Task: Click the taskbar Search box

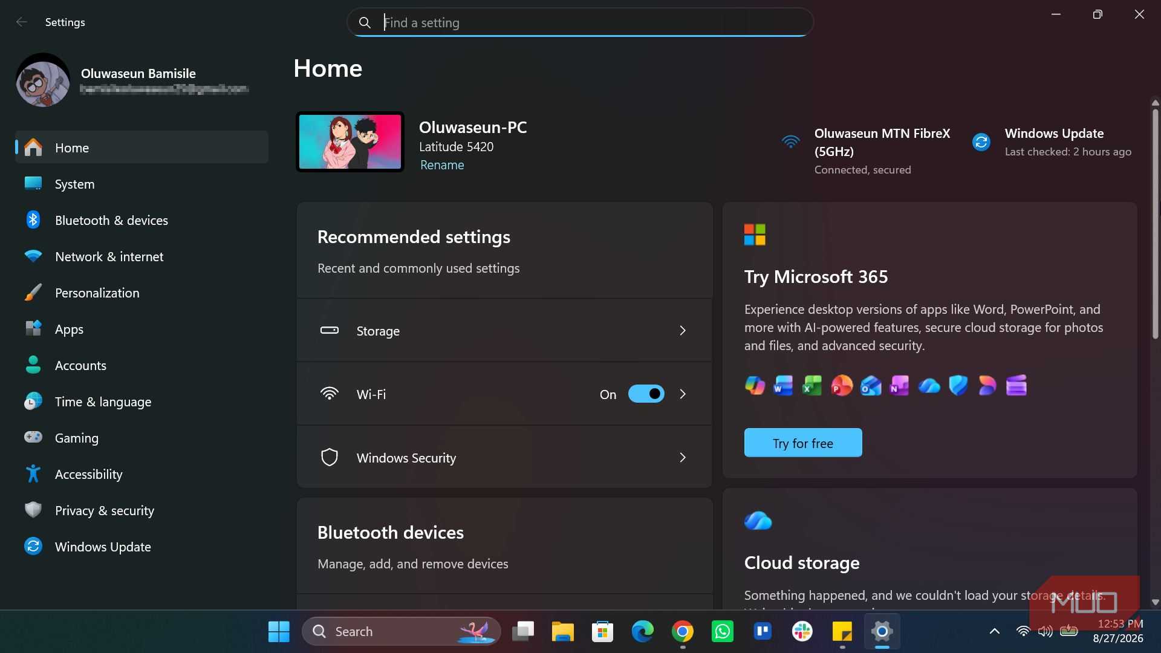Action: 402,632
